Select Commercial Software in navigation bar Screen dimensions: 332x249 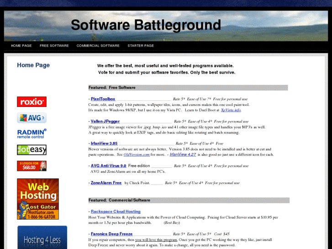98,46
